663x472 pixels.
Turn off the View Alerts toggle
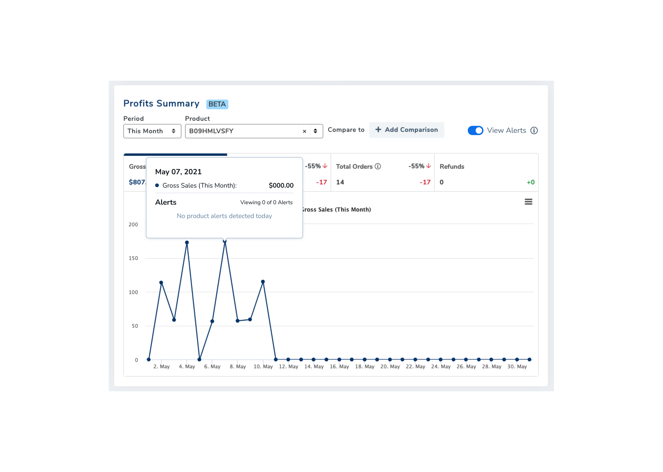coord(475,131)
